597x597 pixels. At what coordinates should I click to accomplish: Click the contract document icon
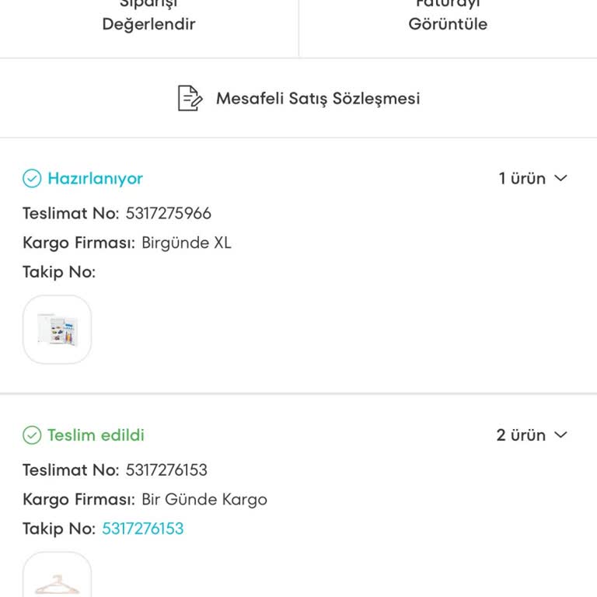(190, 99)
